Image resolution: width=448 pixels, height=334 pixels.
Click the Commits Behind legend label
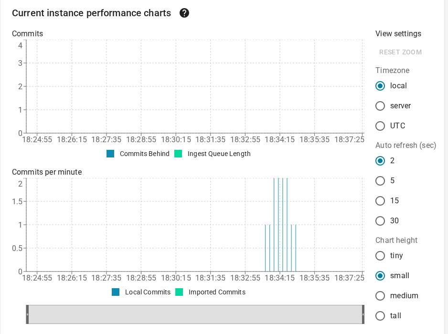(145, 154)
